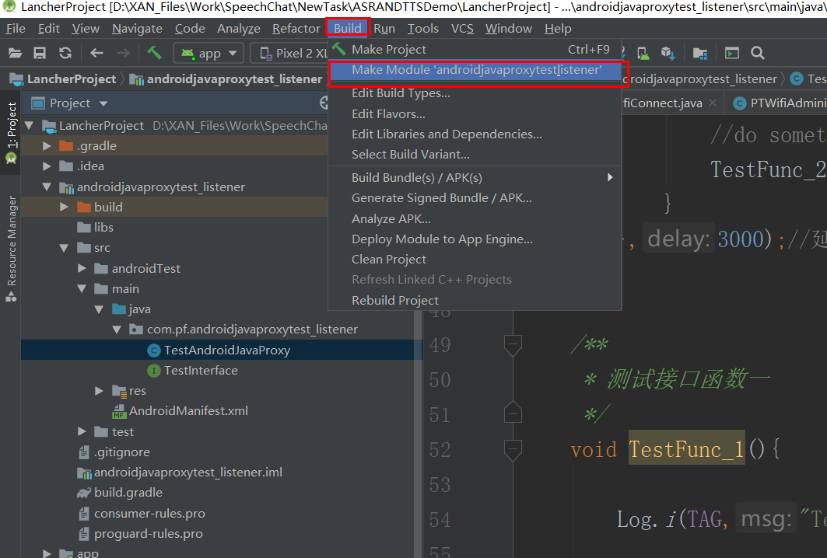Click the Save All icon
Viewport: 827px width, 558px height.
(x=39, y=53)
